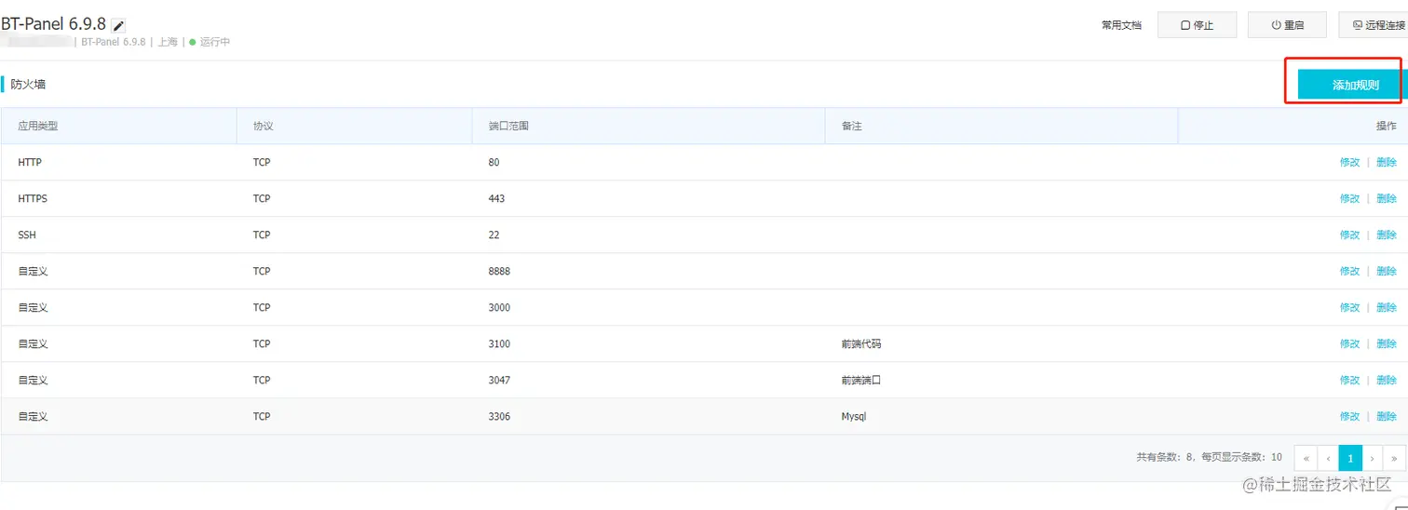This screenshot has height=510, width=1408.
Task: Delete the port 8888 rule
Action: tap(1387, 271)
